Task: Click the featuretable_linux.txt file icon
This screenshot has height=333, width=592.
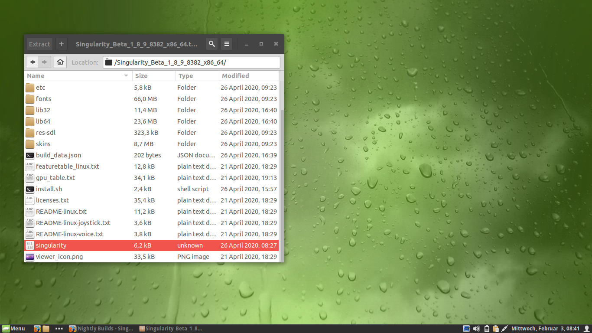Action: (30, 166)
